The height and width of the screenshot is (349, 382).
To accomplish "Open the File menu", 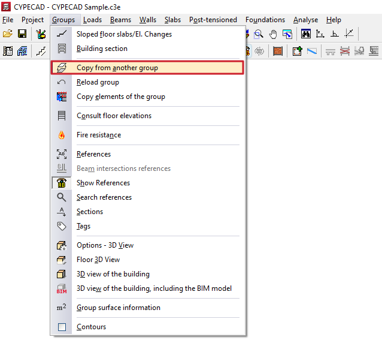I will point(8,20).
